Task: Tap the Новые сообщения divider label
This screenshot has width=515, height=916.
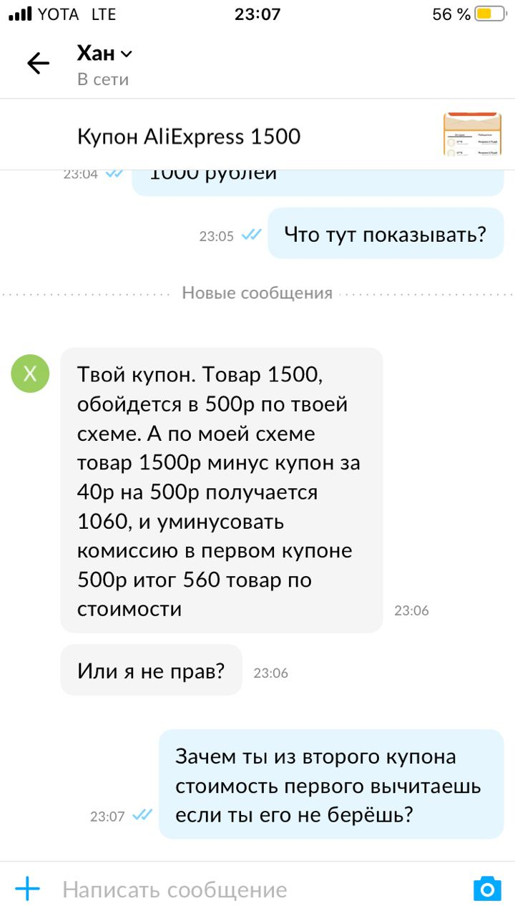Action: pos(257,293)
